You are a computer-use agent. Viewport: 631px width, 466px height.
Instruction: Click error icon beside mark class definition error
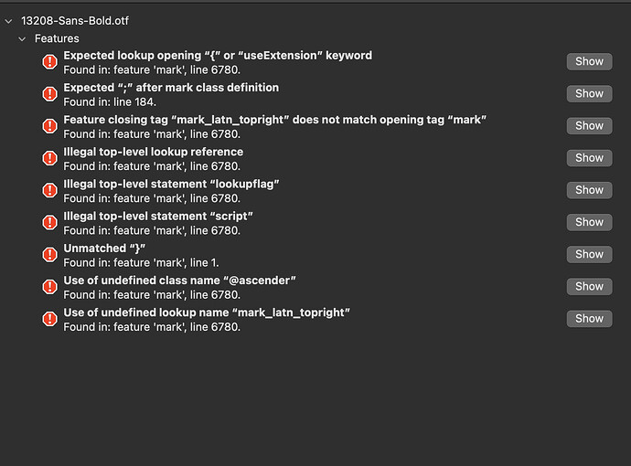click(49, 93)
